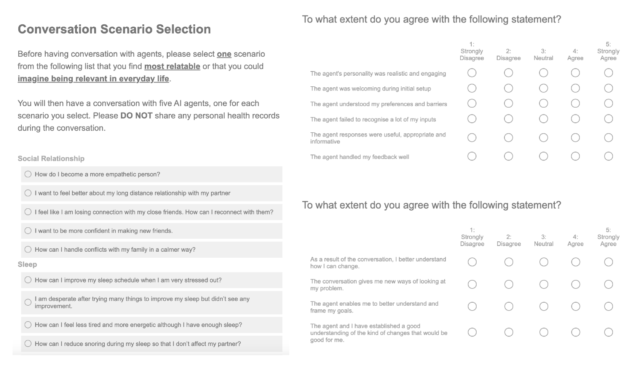Mark 'agent was welcoming' as Agree

[575, 88]
